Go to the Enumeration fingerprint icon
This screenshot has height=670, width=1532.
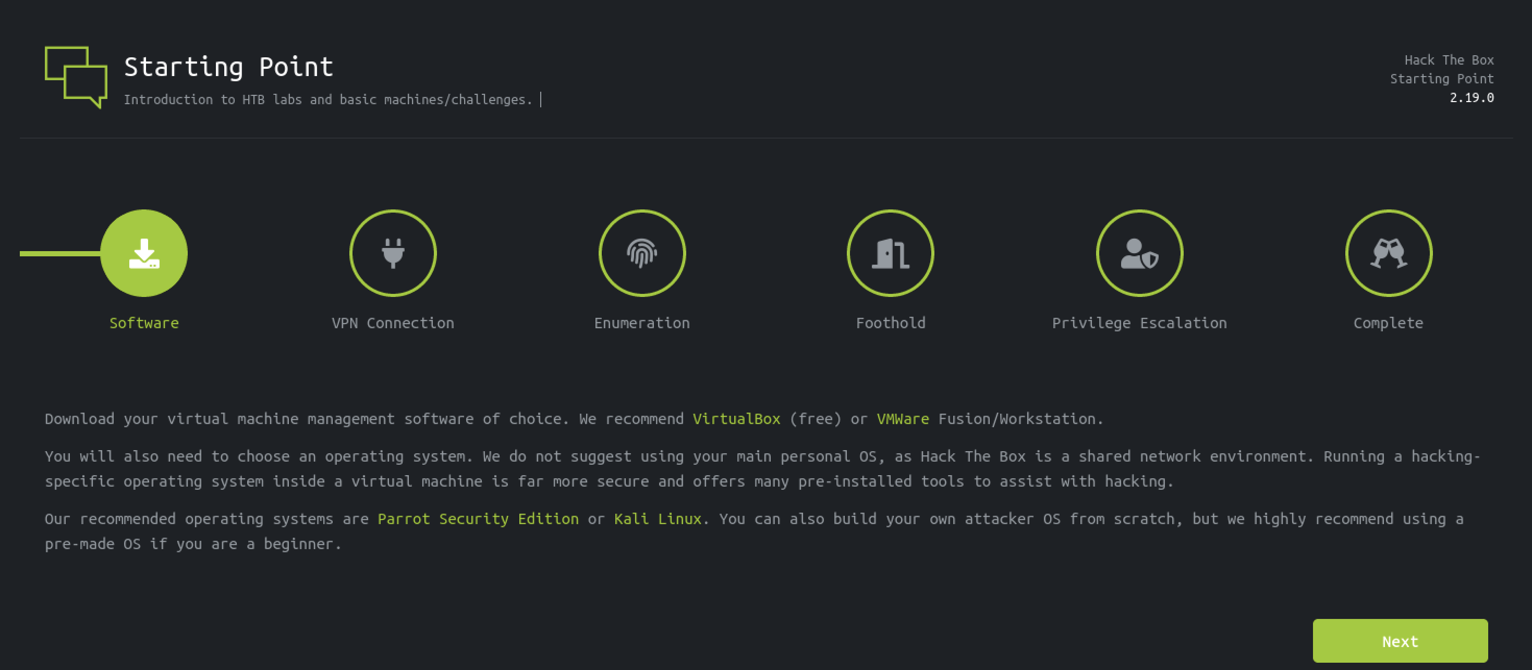coord(642,253)
